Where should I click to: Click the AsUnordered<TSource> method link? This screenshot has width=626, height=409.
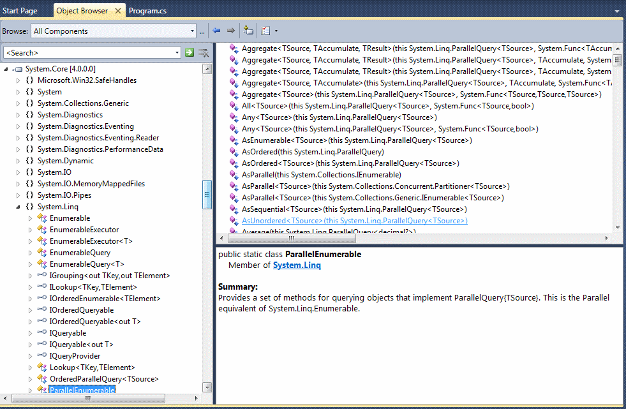[354, 221]
